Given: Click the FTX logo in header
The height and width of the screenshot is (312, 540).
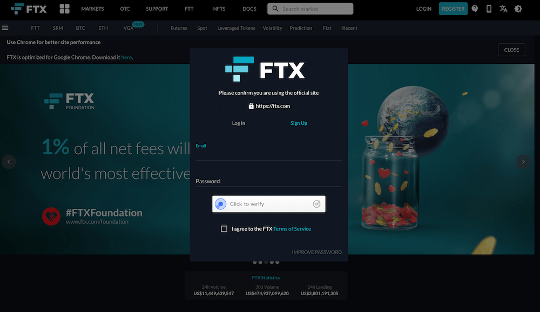Looking at the screenshot, I should [x=29, y=9].
